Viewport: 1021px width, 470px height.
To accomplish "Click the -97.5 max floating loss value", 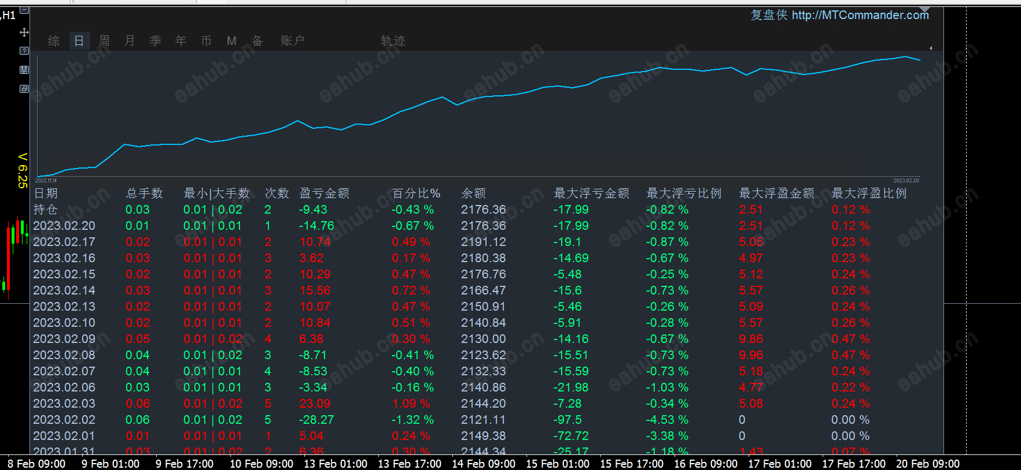I will pyautogui.click(x=567, y=420).
